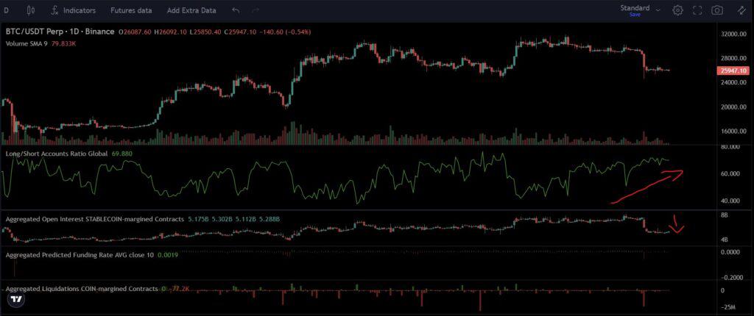754x316 pixels.
Task: Click the Standard layout name
Action: tap(635, 7)
